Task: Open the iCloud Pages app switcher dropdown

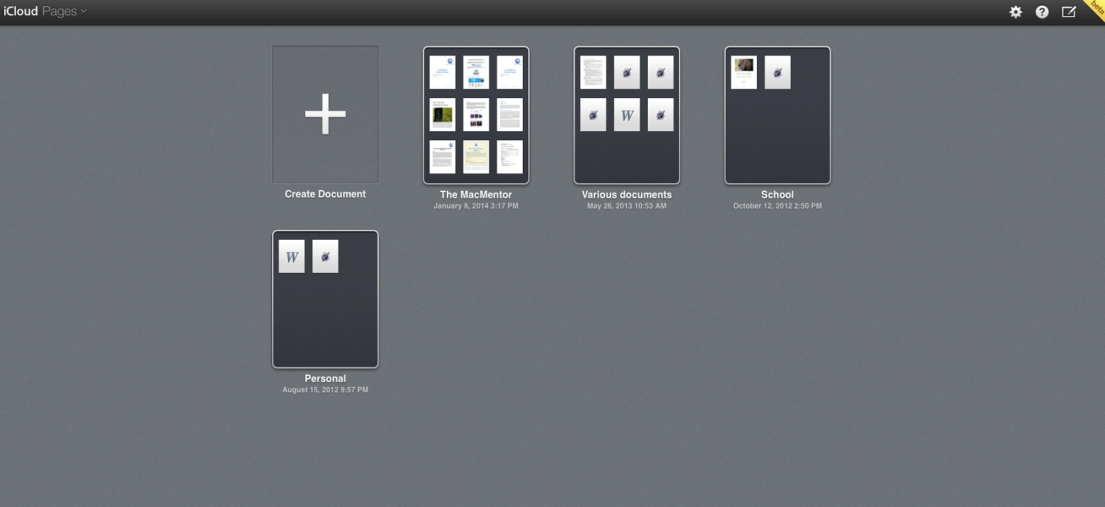Action: (45, 11)
